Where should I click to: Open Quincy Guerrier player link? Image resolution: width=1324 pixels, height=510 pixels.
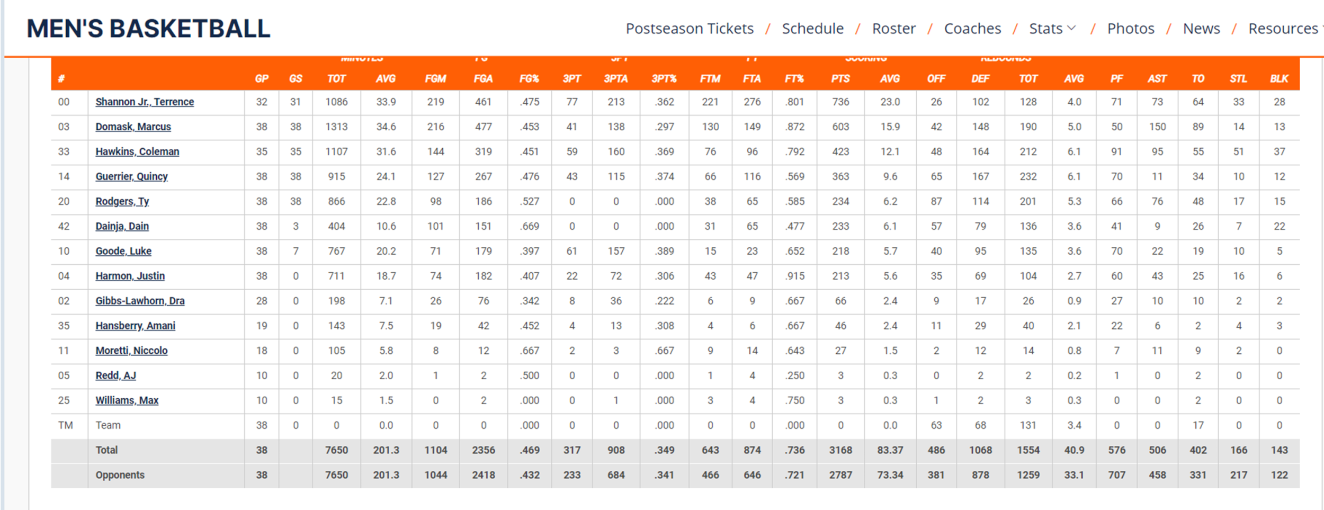pyautogui.click(x=131, y=176)
